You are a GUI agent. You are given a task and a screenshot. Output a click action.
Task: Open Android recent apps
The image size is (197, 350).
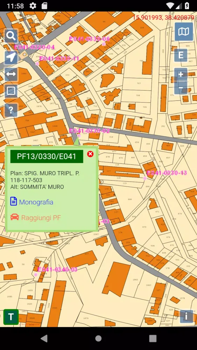(x=153, y=338)
